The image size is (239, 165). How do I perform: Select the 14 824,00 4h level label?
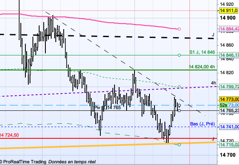tap(202, 67)
